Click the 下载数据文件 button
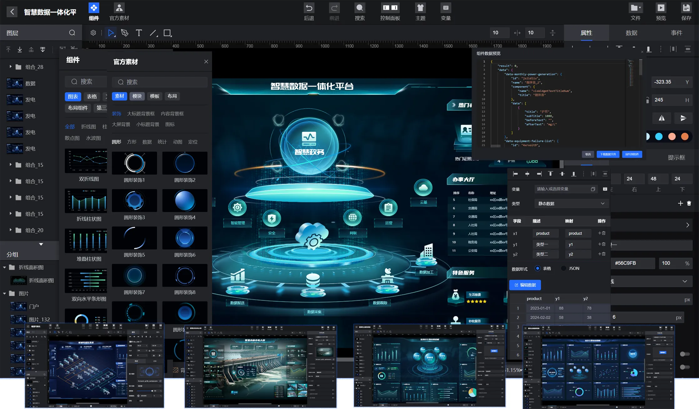 (608, 154)
